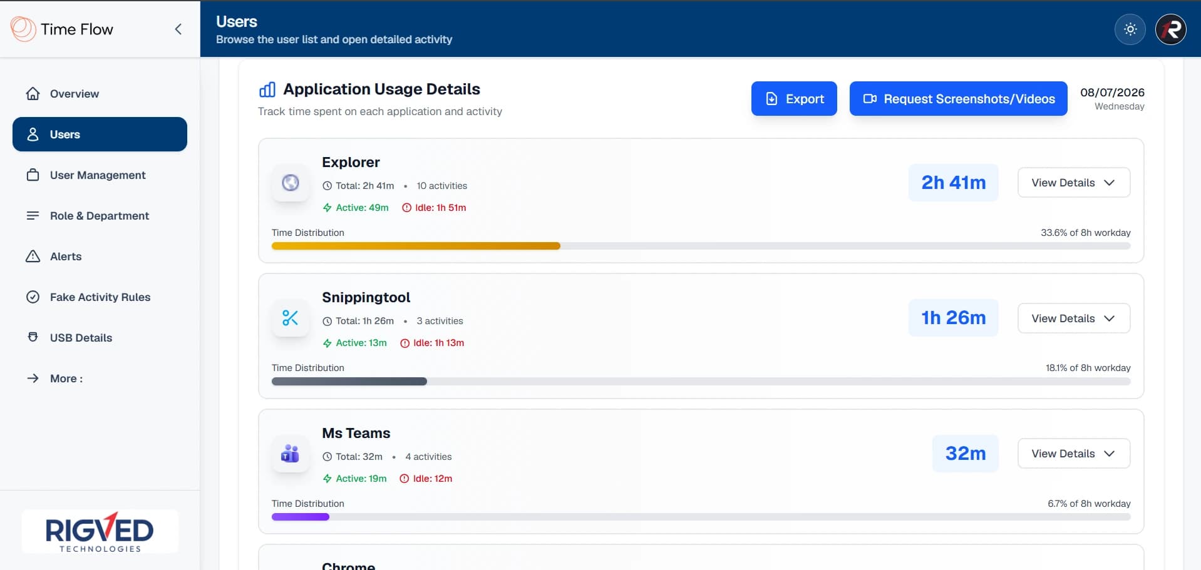Click "Total: 2h 41m" under Explorer
The width and height of the screenshot is (1201, 570).
(x=358, y=186)
